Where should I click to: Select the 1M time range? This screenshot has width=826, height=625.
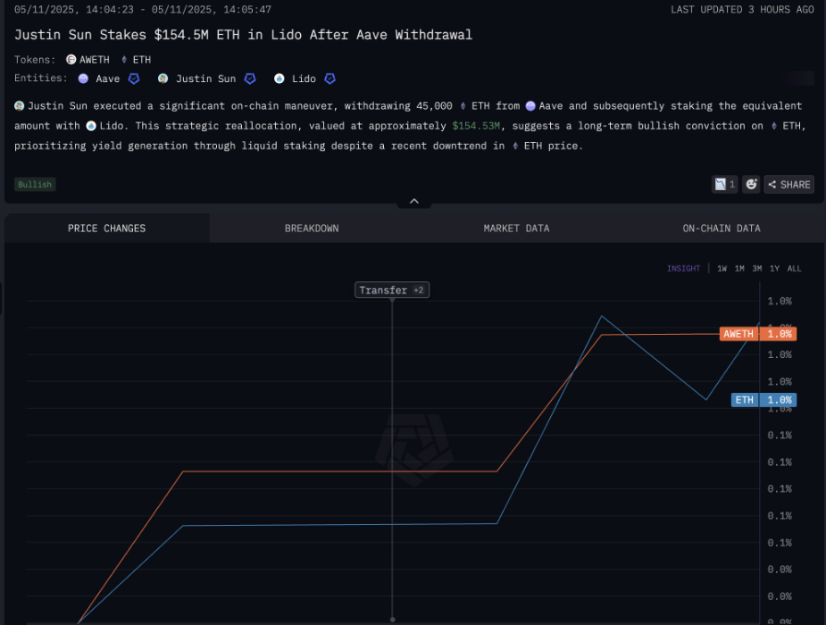(x=739, y=269)
